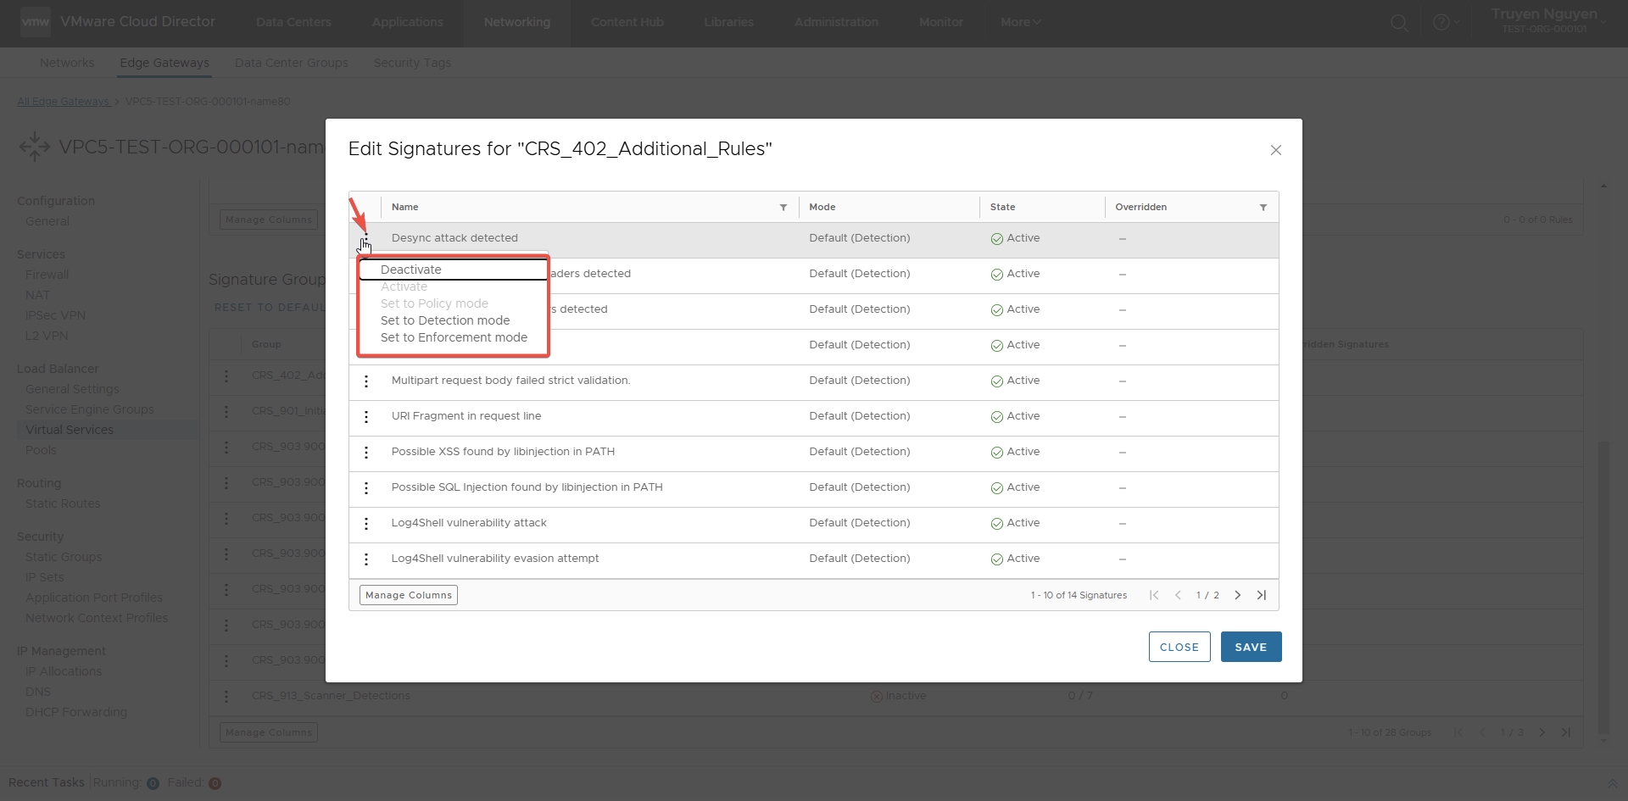Close the Edit Signatures dialog with X
Screen dimensions: 1628x801
[x=1275, y=150]
